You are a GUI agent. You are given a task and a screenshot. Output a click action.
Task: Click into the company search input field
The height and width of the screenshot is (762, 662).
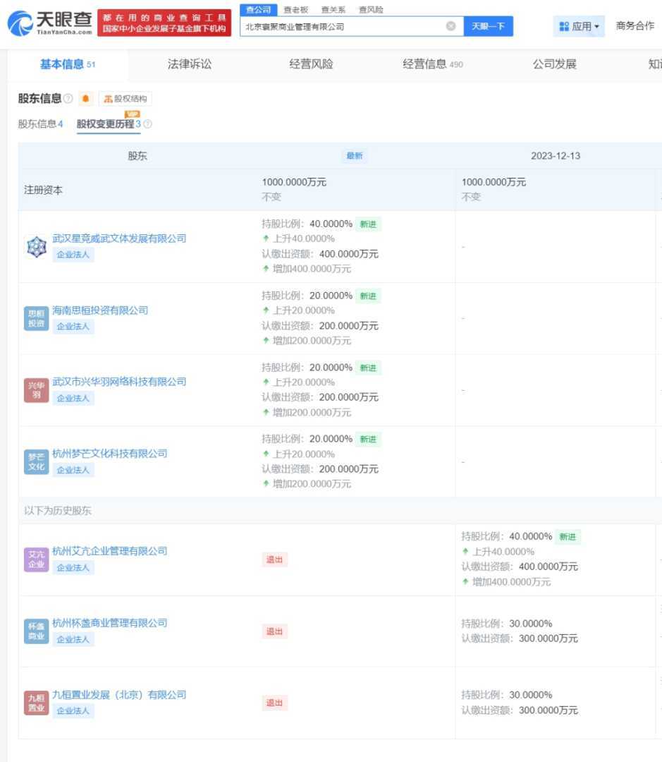tap(342, 26)
